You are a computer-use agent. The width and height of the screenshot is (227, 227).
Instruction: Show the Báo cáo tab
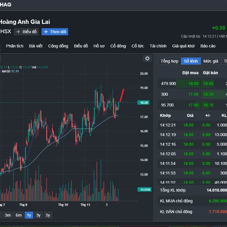[208, 46]
